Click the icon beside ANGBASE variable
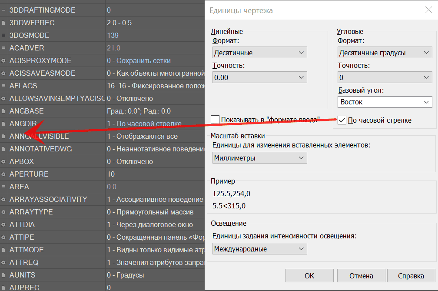 (x=4, y=111)
